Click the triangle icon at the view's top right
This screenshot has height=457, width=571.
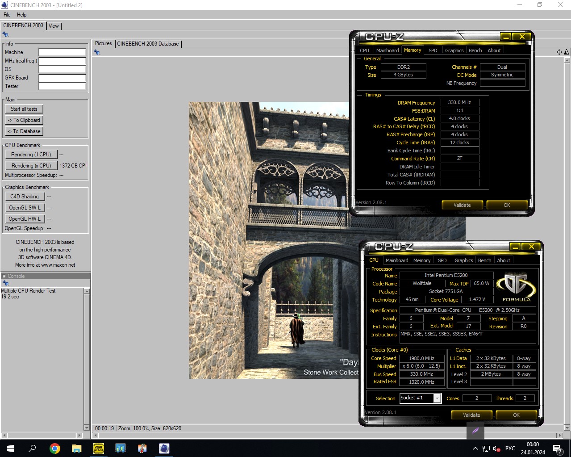[x=567, y=52]
